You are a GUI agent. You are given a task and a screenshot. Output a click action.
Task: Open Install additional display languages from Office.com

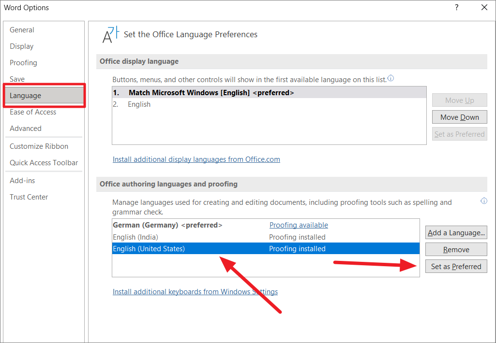196,159
